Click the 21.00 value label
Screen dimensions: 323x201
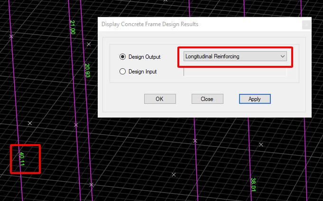72,27
